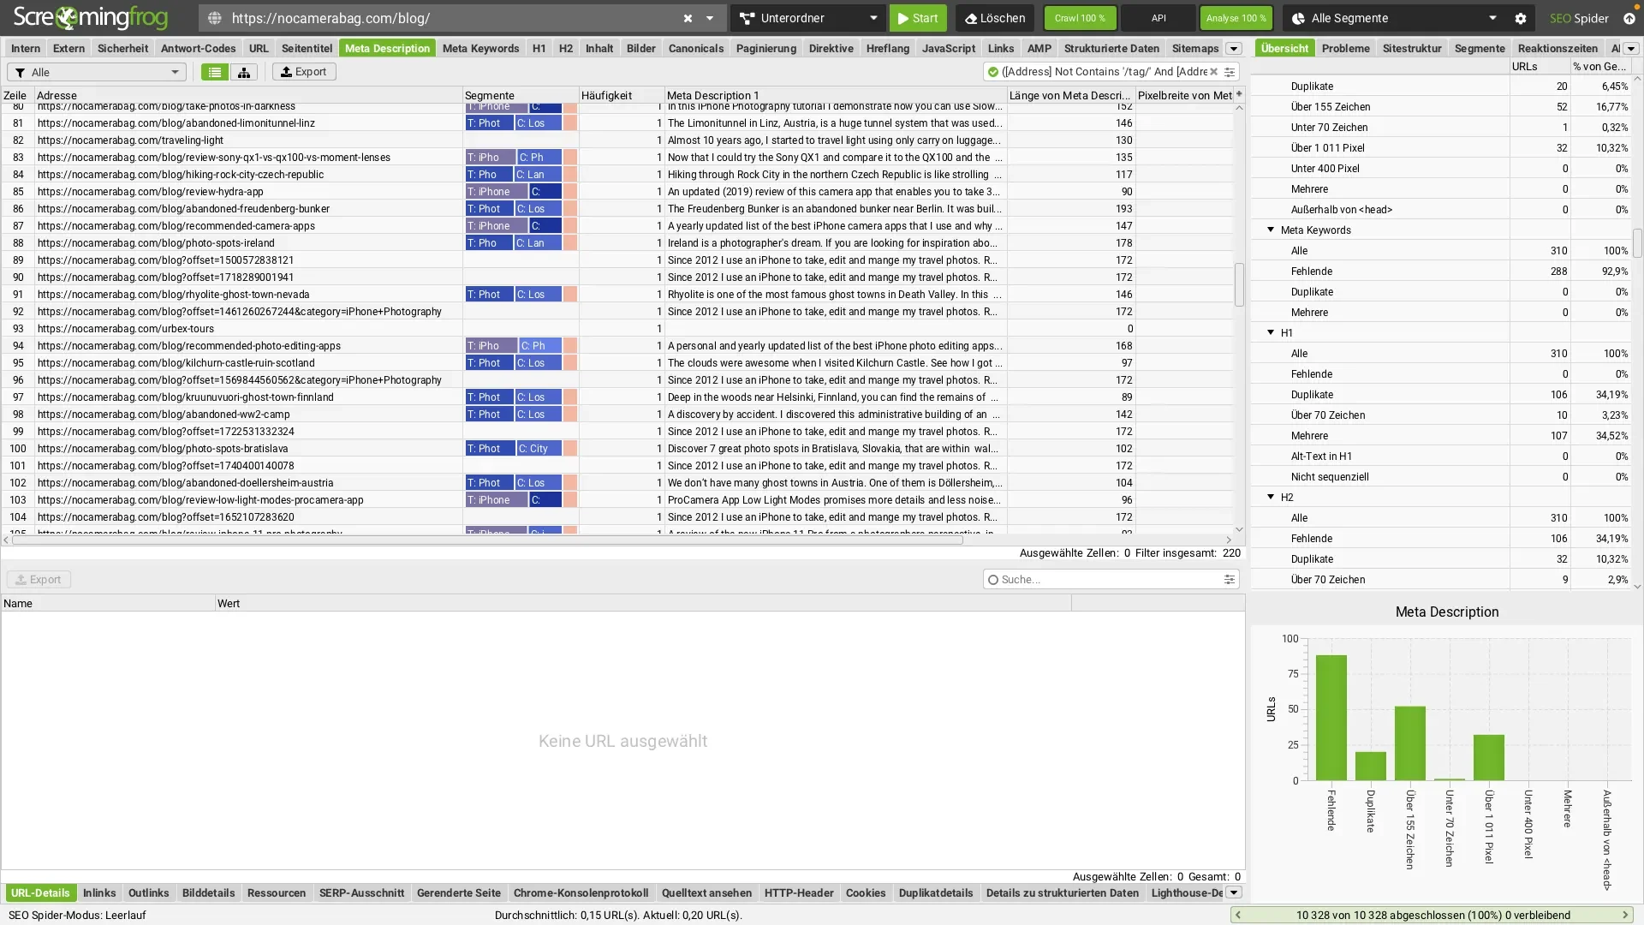Switch to the site tree view icon
Screen dimensions: 1644x925
244,72
